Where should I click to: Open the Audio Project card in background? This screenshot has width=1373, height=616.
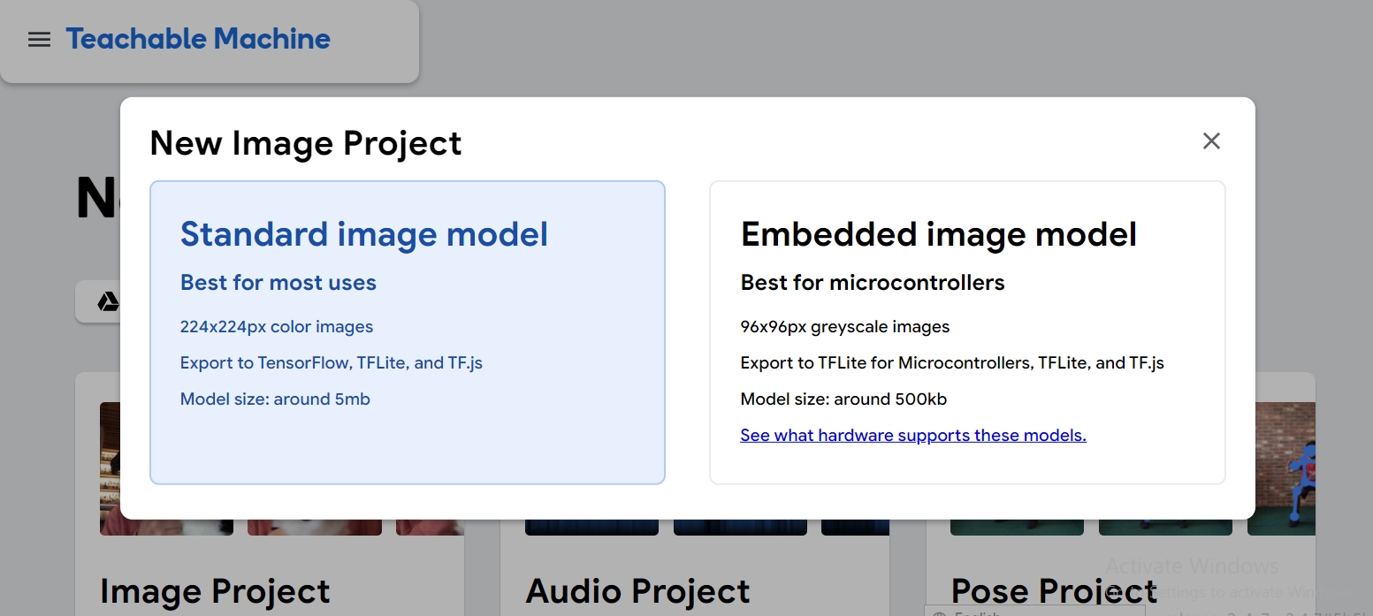coord(695,567)
